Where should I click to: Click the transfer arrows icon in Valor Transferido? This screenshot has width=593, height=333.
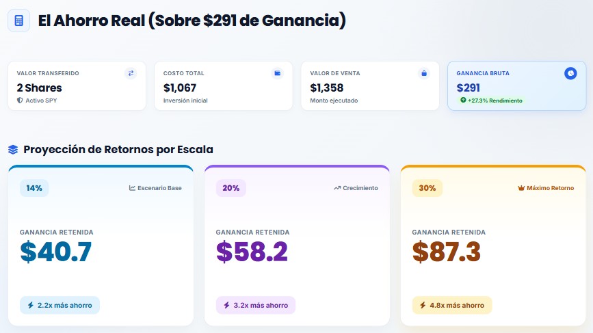tap(131, 73)
